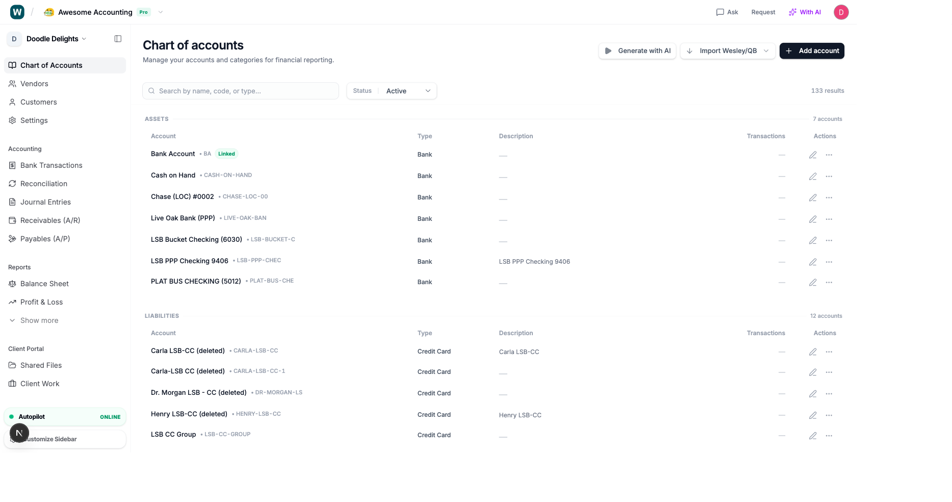
Task: Open the With AI link
Action: coord(805,12)
